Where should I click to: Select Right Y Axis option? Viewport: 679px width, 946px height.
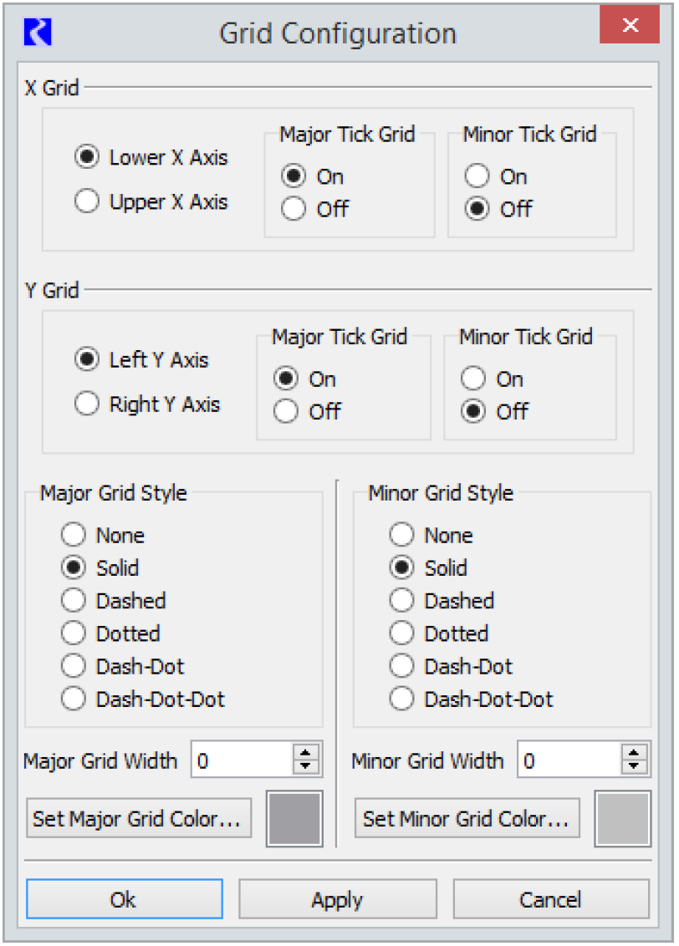click(x=87, y=404)
